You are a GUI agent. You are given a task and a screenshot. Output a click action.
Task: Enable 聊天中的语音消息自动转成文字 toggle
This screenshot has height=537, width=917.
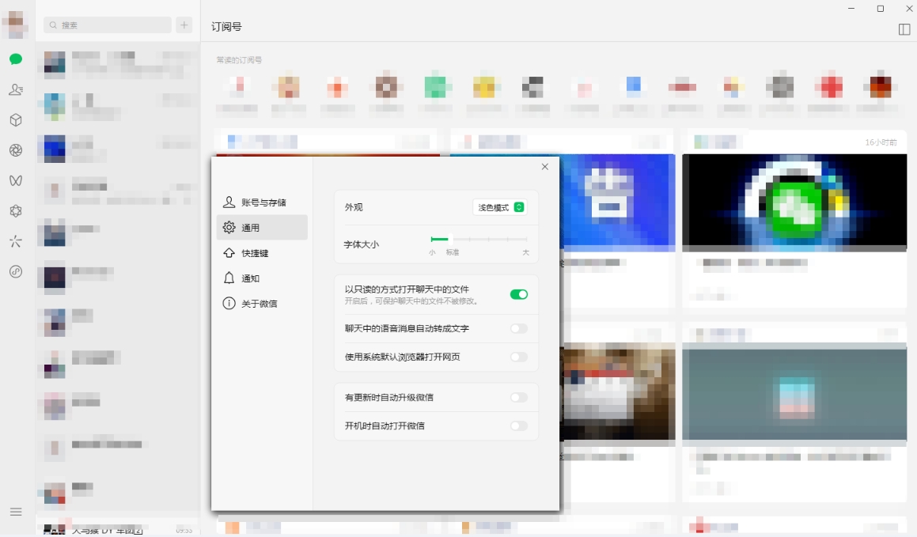[x=519, y=328]
